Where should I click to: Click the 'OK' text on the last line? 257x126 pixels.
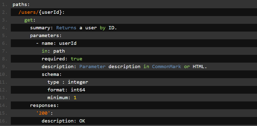click(x=82, y=121)
